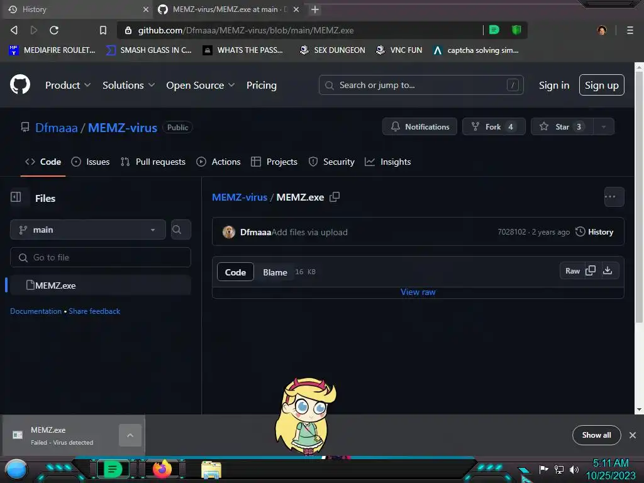Open the Pricing page
This screenshot has height=483, width=644.
click(261, 85)
